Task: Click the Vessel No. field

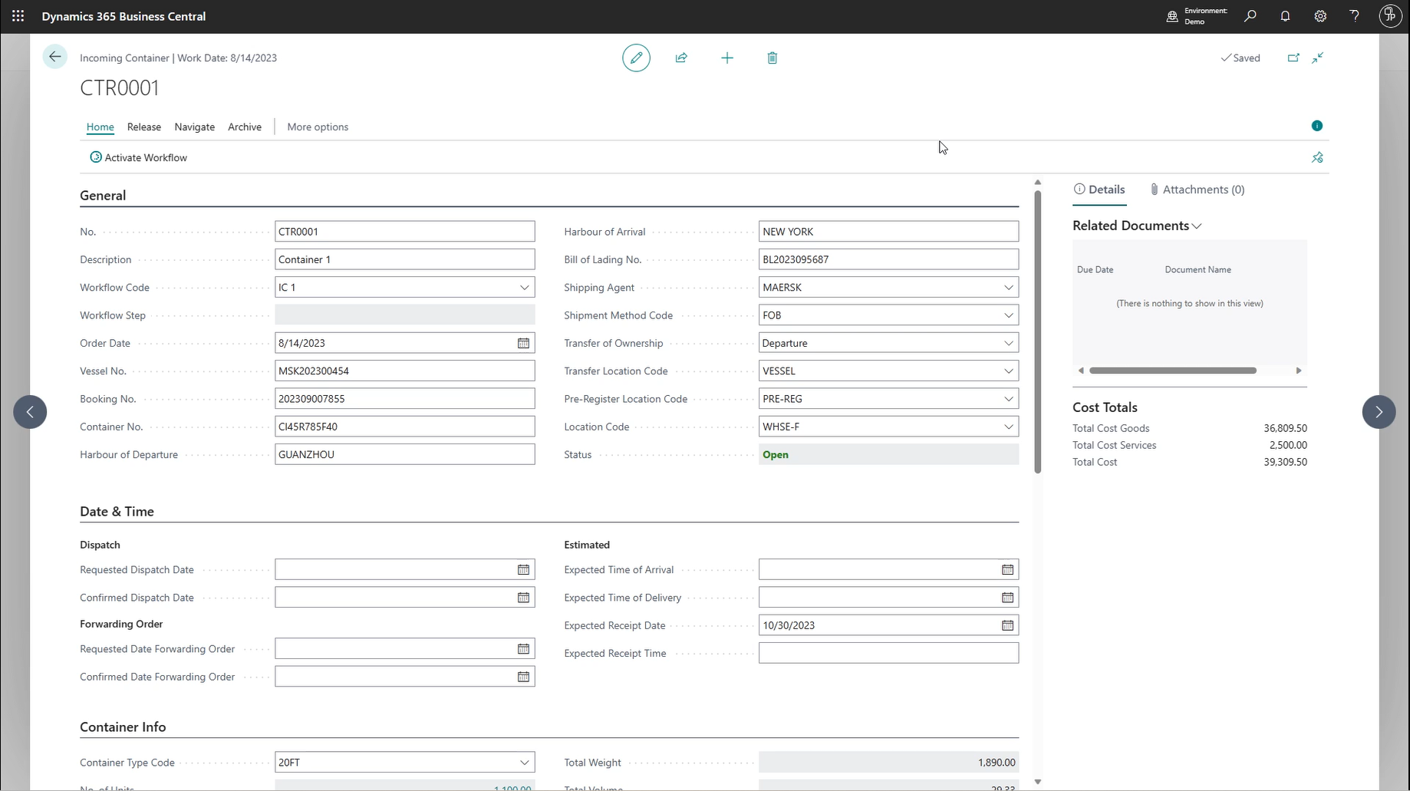Action: click(405, 371)
